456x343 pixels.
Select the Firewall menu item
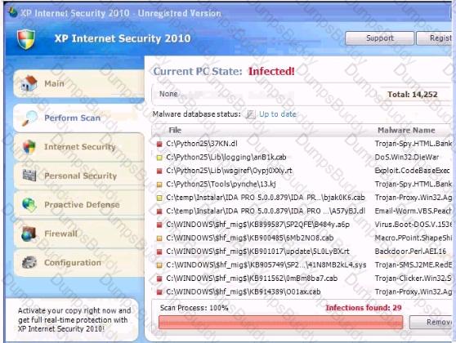coord(78,234)
